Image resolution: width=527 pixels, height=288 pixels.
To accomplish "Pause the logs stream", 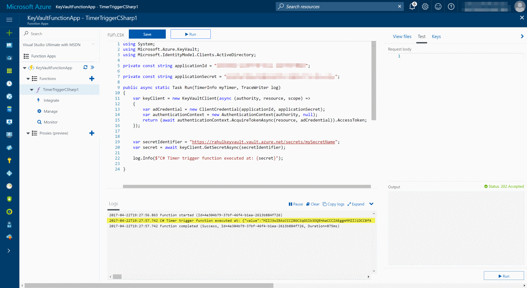I will tap(296, 204).
